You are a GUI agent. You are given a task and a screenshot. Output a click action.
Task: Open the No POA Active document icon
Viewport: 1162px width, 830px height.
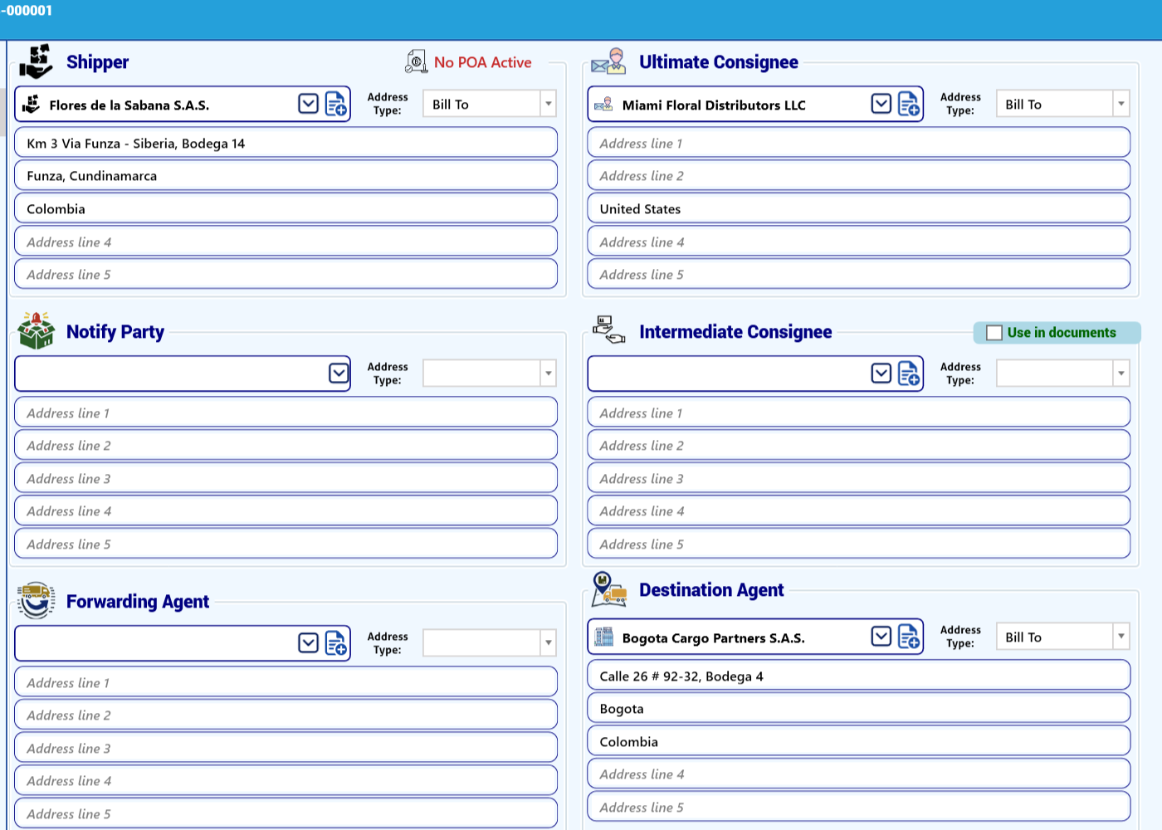[416, 61]
